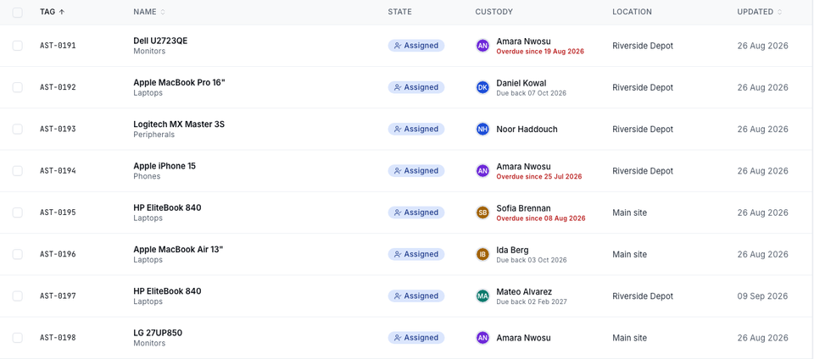Open the LG 27UP850 asset
Viewport: 814px width, 359px height.
tap(158, 333)
